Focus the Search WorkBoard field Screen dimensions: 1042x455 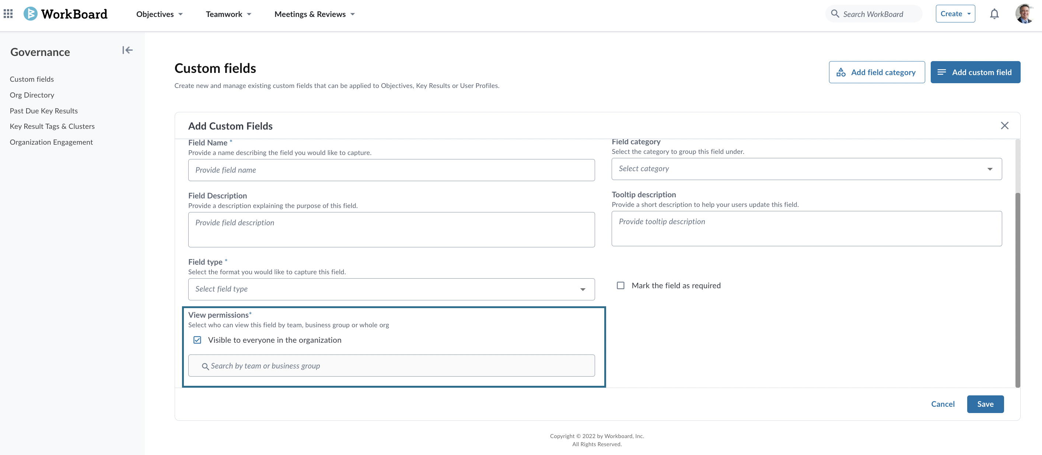click(874, 14)
